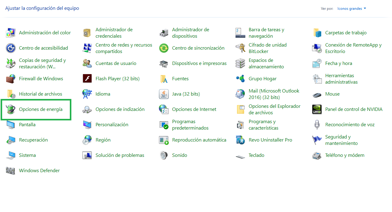The image size is (392, 212).
Task: Click the Administrador de credenciales safe icon
Action: point(87,33)
